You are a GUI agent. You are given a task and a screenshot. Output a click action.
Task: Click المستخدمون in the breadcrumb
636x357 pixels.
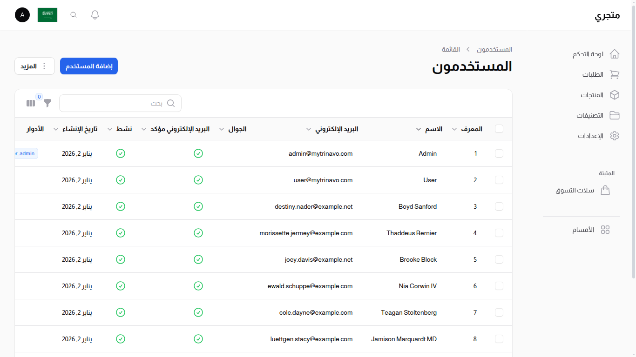click(x=494, y=49)
